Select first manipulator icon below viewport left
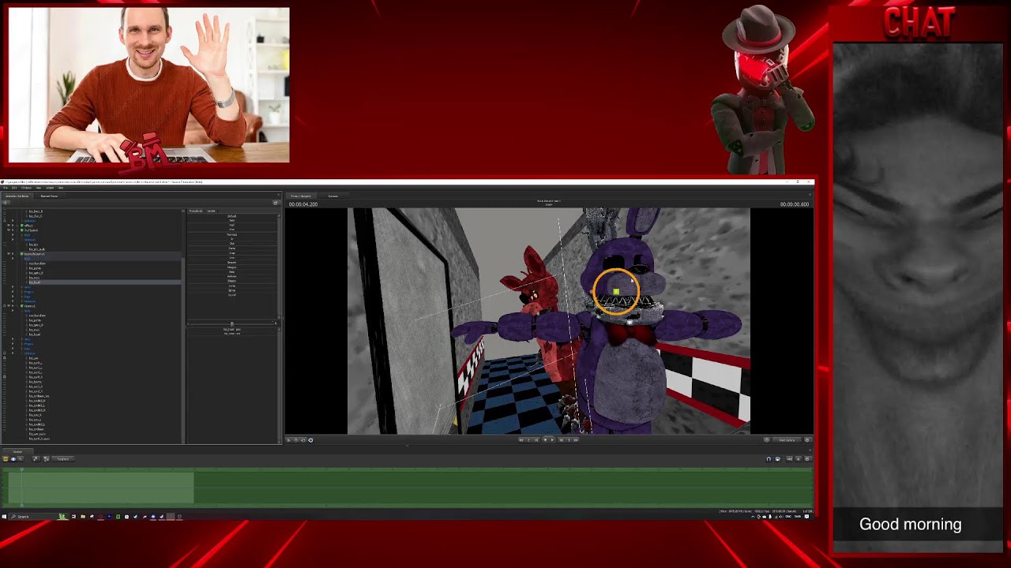Screen dimensions: 1011x568 288,440
